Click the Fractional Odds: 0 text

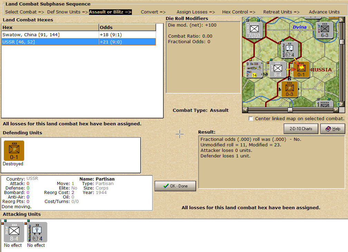point(189,41)
